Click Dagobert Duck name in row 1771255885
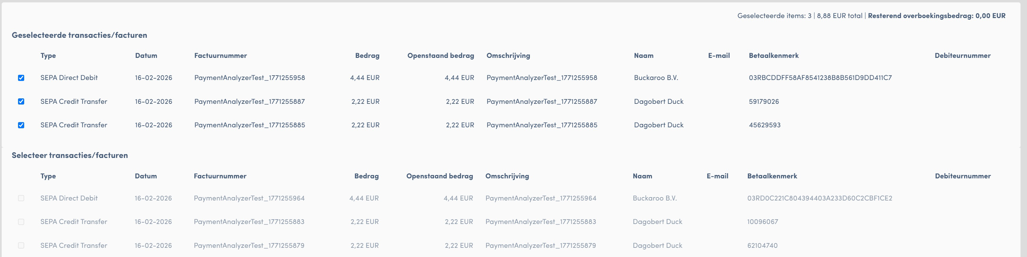The height and width of the screenshot is (257, 1027). click(659, 125)
